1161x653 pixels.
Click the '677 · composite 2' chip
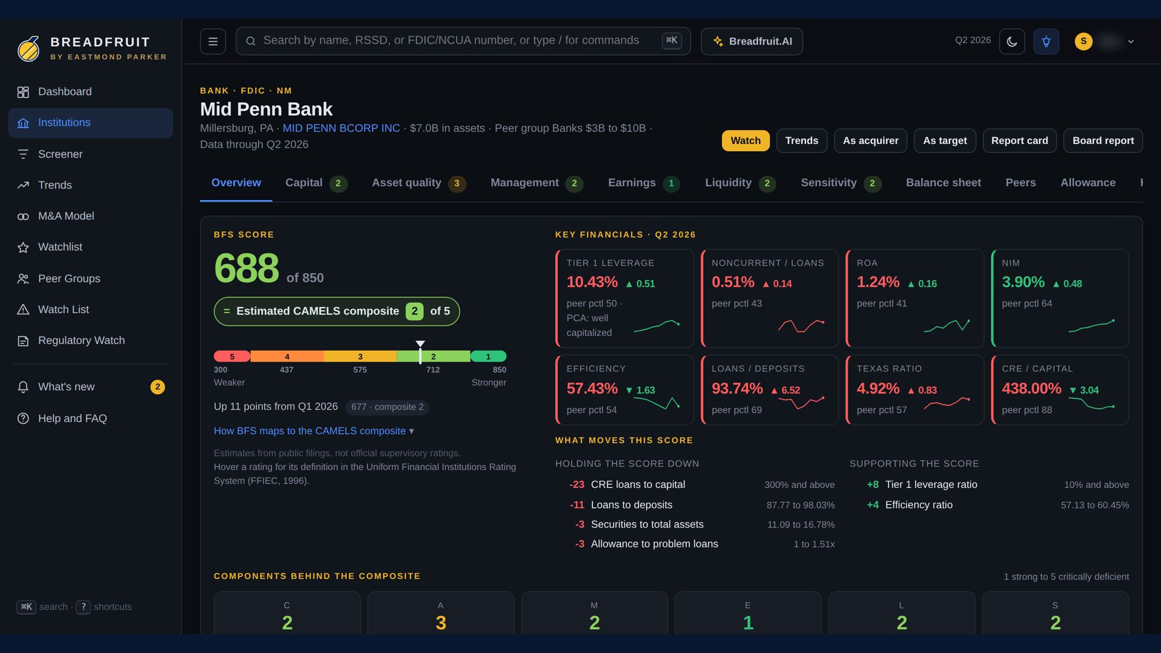(x=388, y=408)
